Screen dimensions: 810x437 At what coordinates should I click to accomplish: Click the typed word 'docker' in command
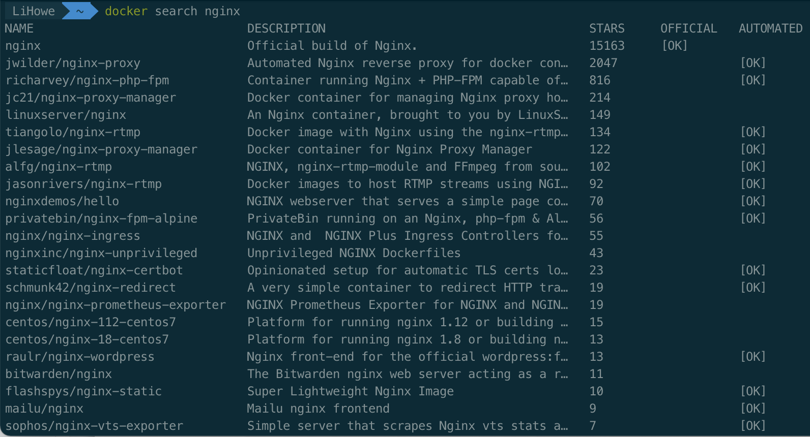click(126, 11)
